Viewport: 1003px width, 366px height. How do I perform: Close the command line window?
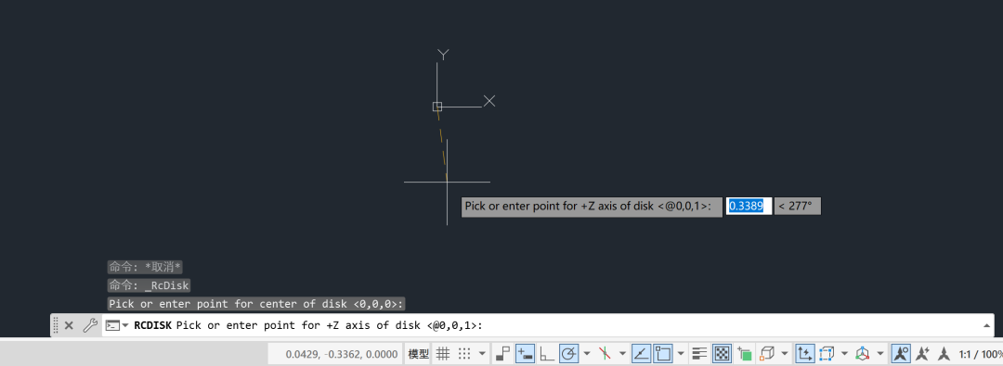tap(69, 325)
